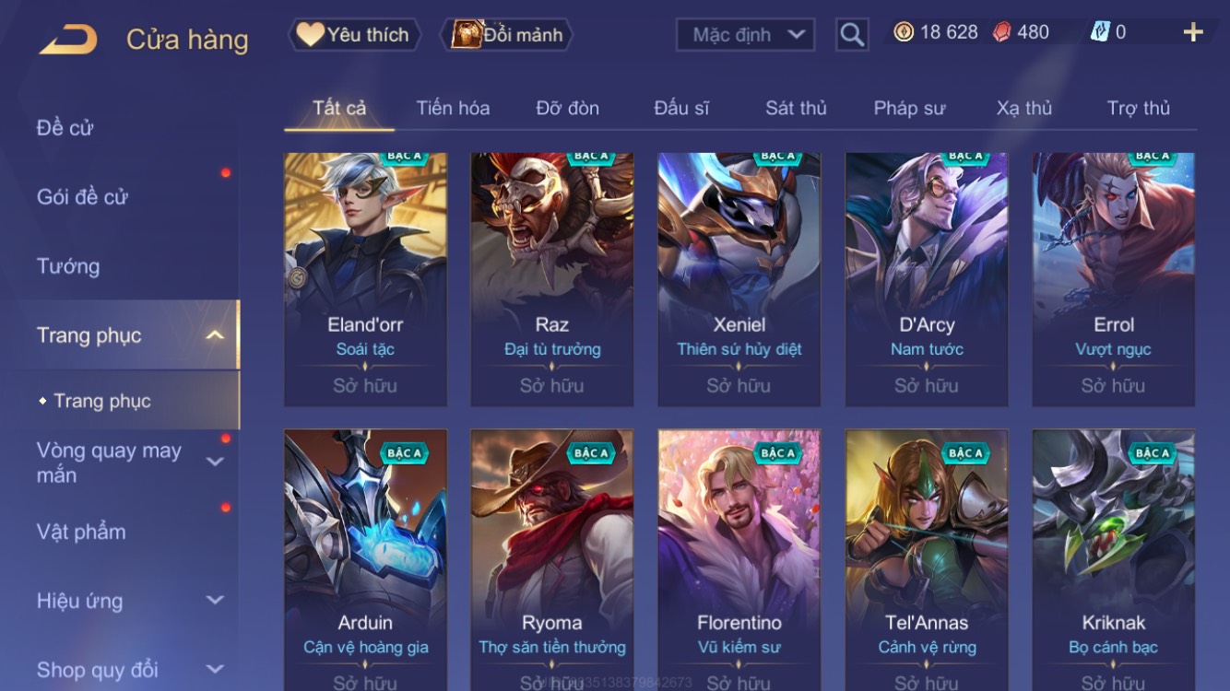The height and width of the screenshot is (691, 1230).
Task: Tap the blue ticket currency icon
Action: pos(1100,32)
